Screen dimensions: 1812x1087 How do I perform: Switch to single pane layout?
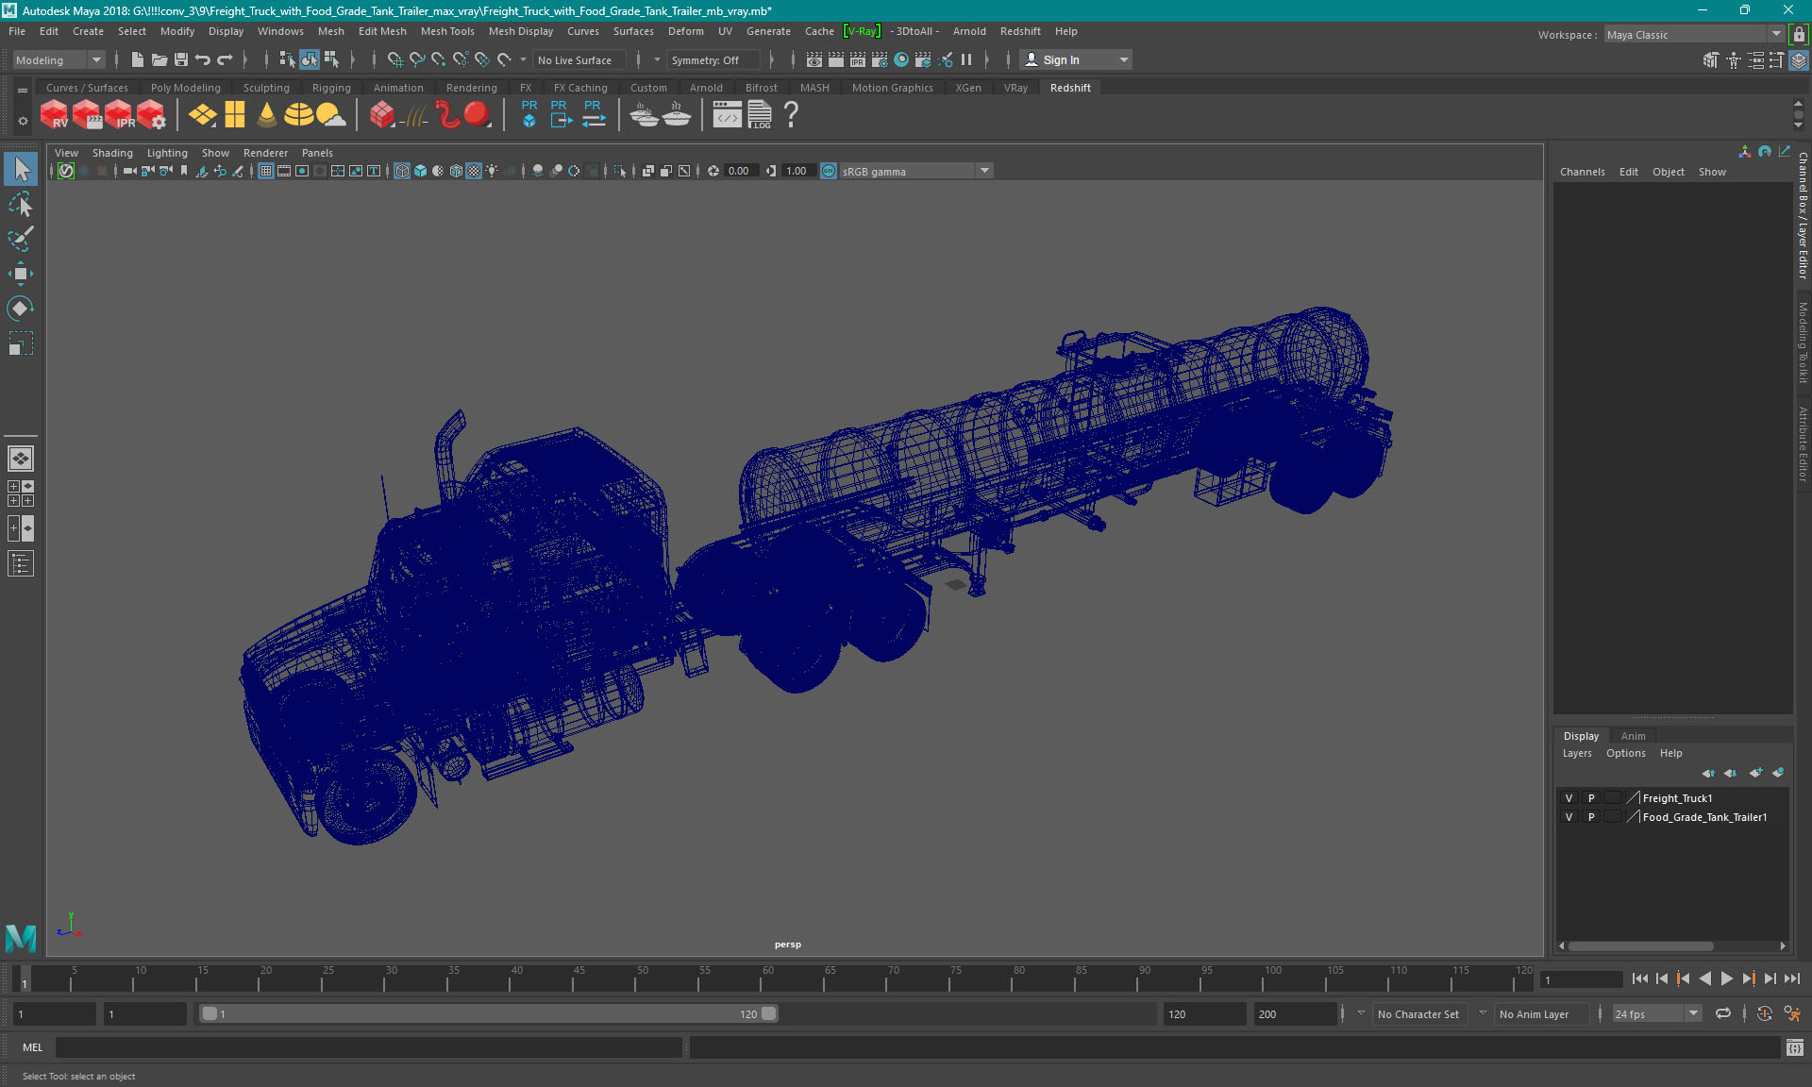[21, 459]
